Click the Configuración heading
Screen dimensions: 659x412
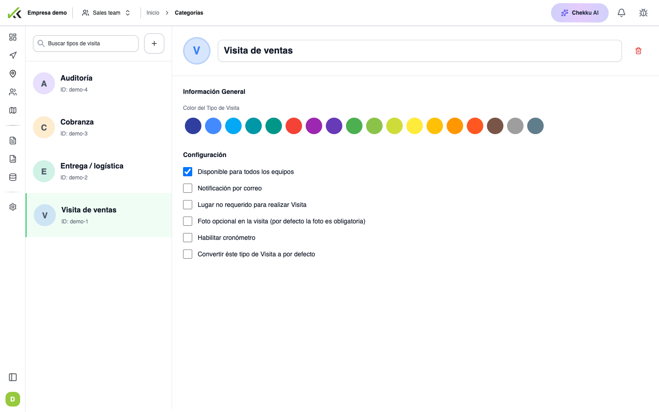[205, 155]
